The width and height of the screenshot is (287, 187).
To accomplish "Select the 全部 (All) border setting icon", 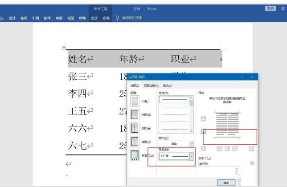I will point(135,128).
